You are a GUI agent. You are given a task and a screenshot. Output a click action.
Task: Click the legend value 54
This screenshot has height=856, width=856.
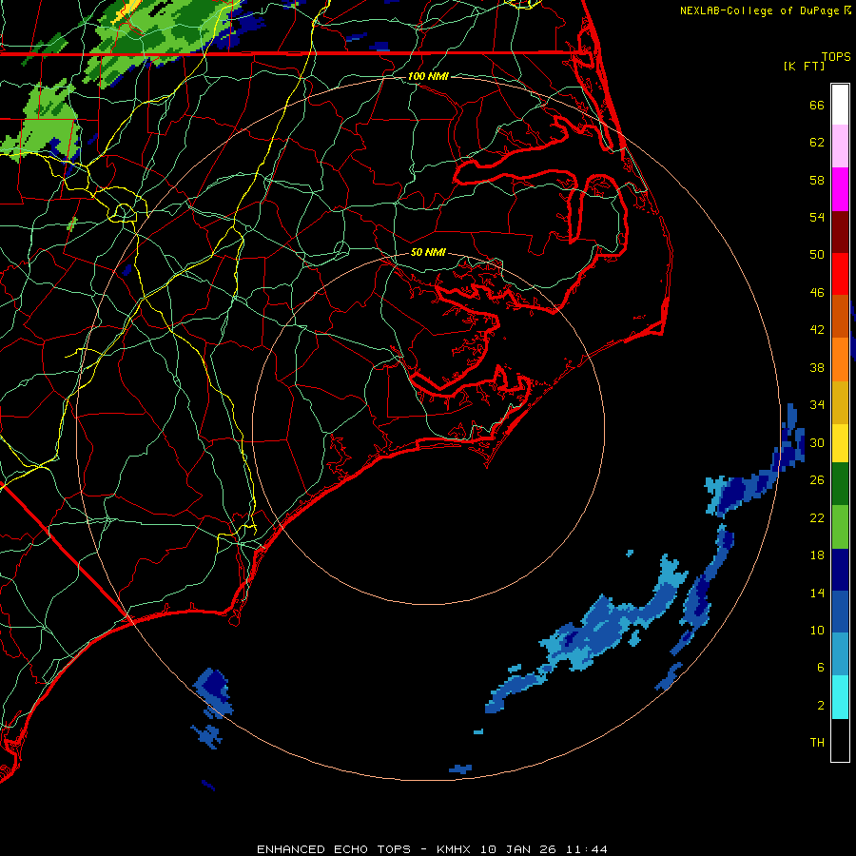tap(817, 217)
